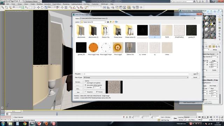Click the Open button
This screenshot has height=126, width=224.
(x=195, y=74)
